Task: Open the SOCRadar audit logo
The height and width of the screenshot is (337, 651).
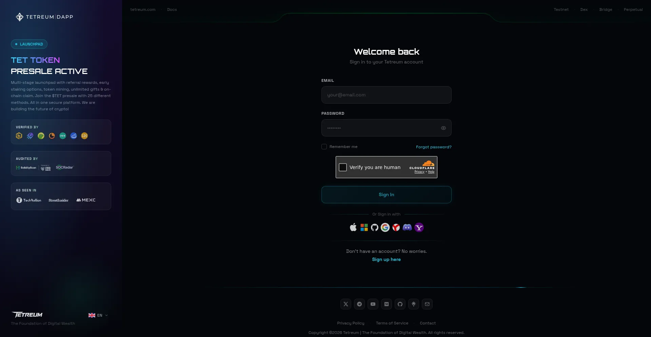Action: tap(64, 167)
